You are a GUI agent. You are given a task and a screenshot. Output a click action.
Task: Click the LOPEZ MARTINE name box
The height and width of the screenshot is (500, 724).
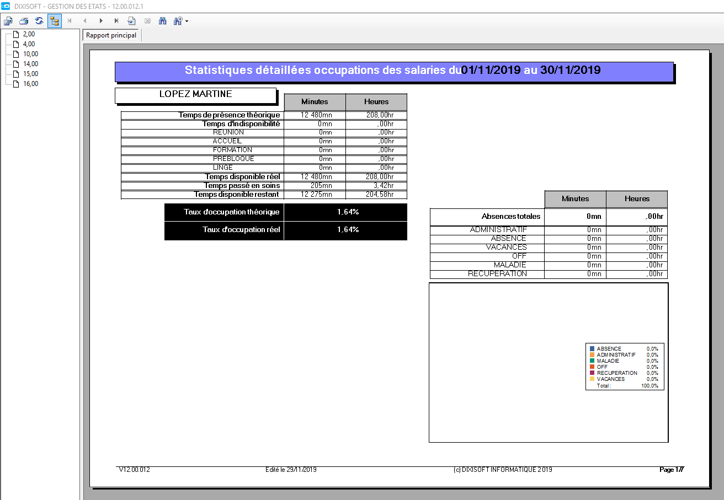195,95
